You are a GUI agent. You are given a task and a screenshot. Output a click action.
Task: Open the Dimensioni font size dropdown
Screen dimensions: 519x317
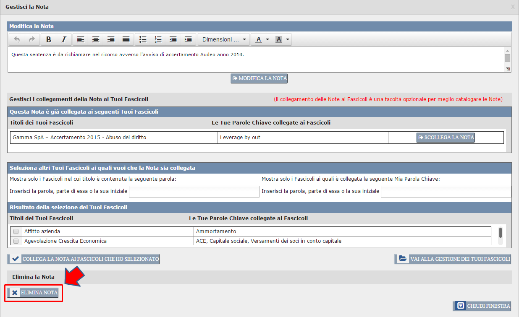point(224,39)
